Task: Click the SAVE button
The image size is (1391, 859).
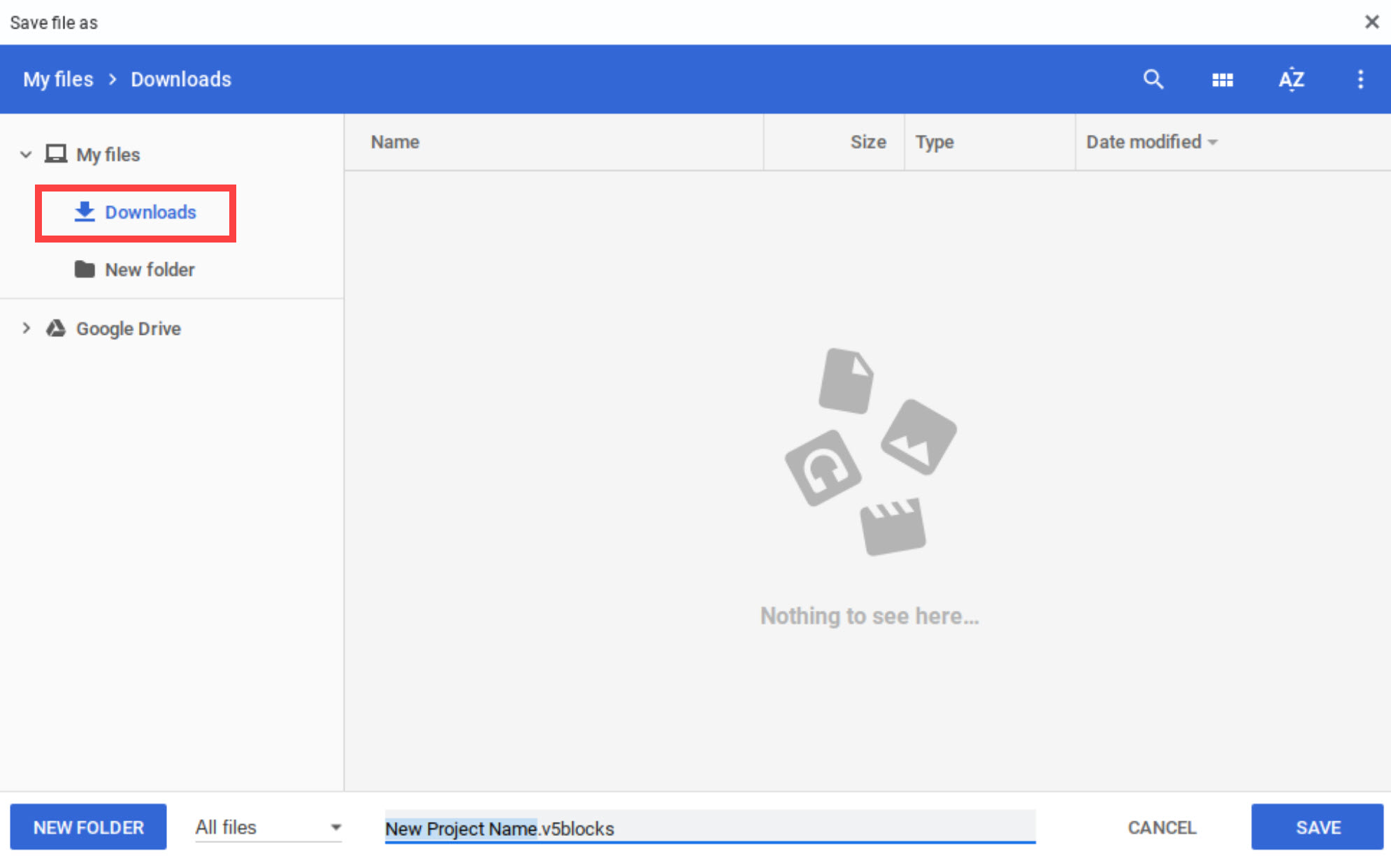Action: [1317, 827]
